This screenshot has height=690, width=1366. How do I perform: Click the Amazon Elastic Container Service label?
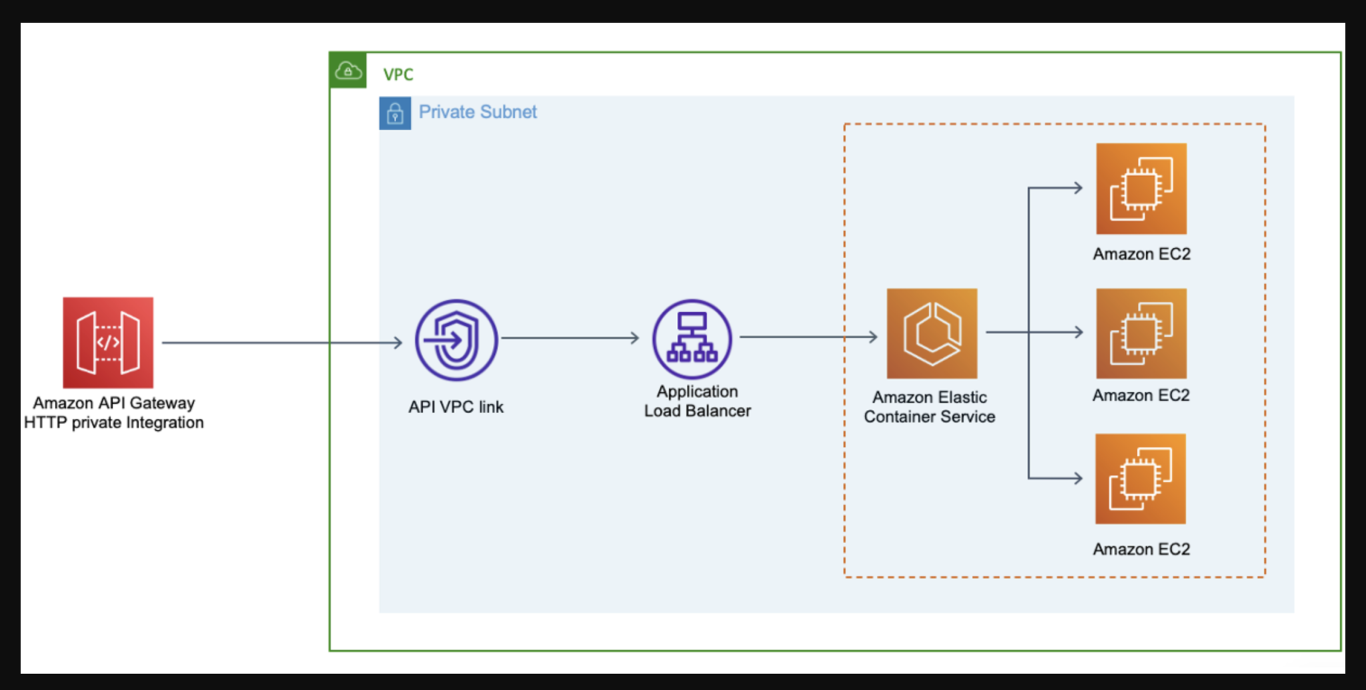[x=930, y=407]
